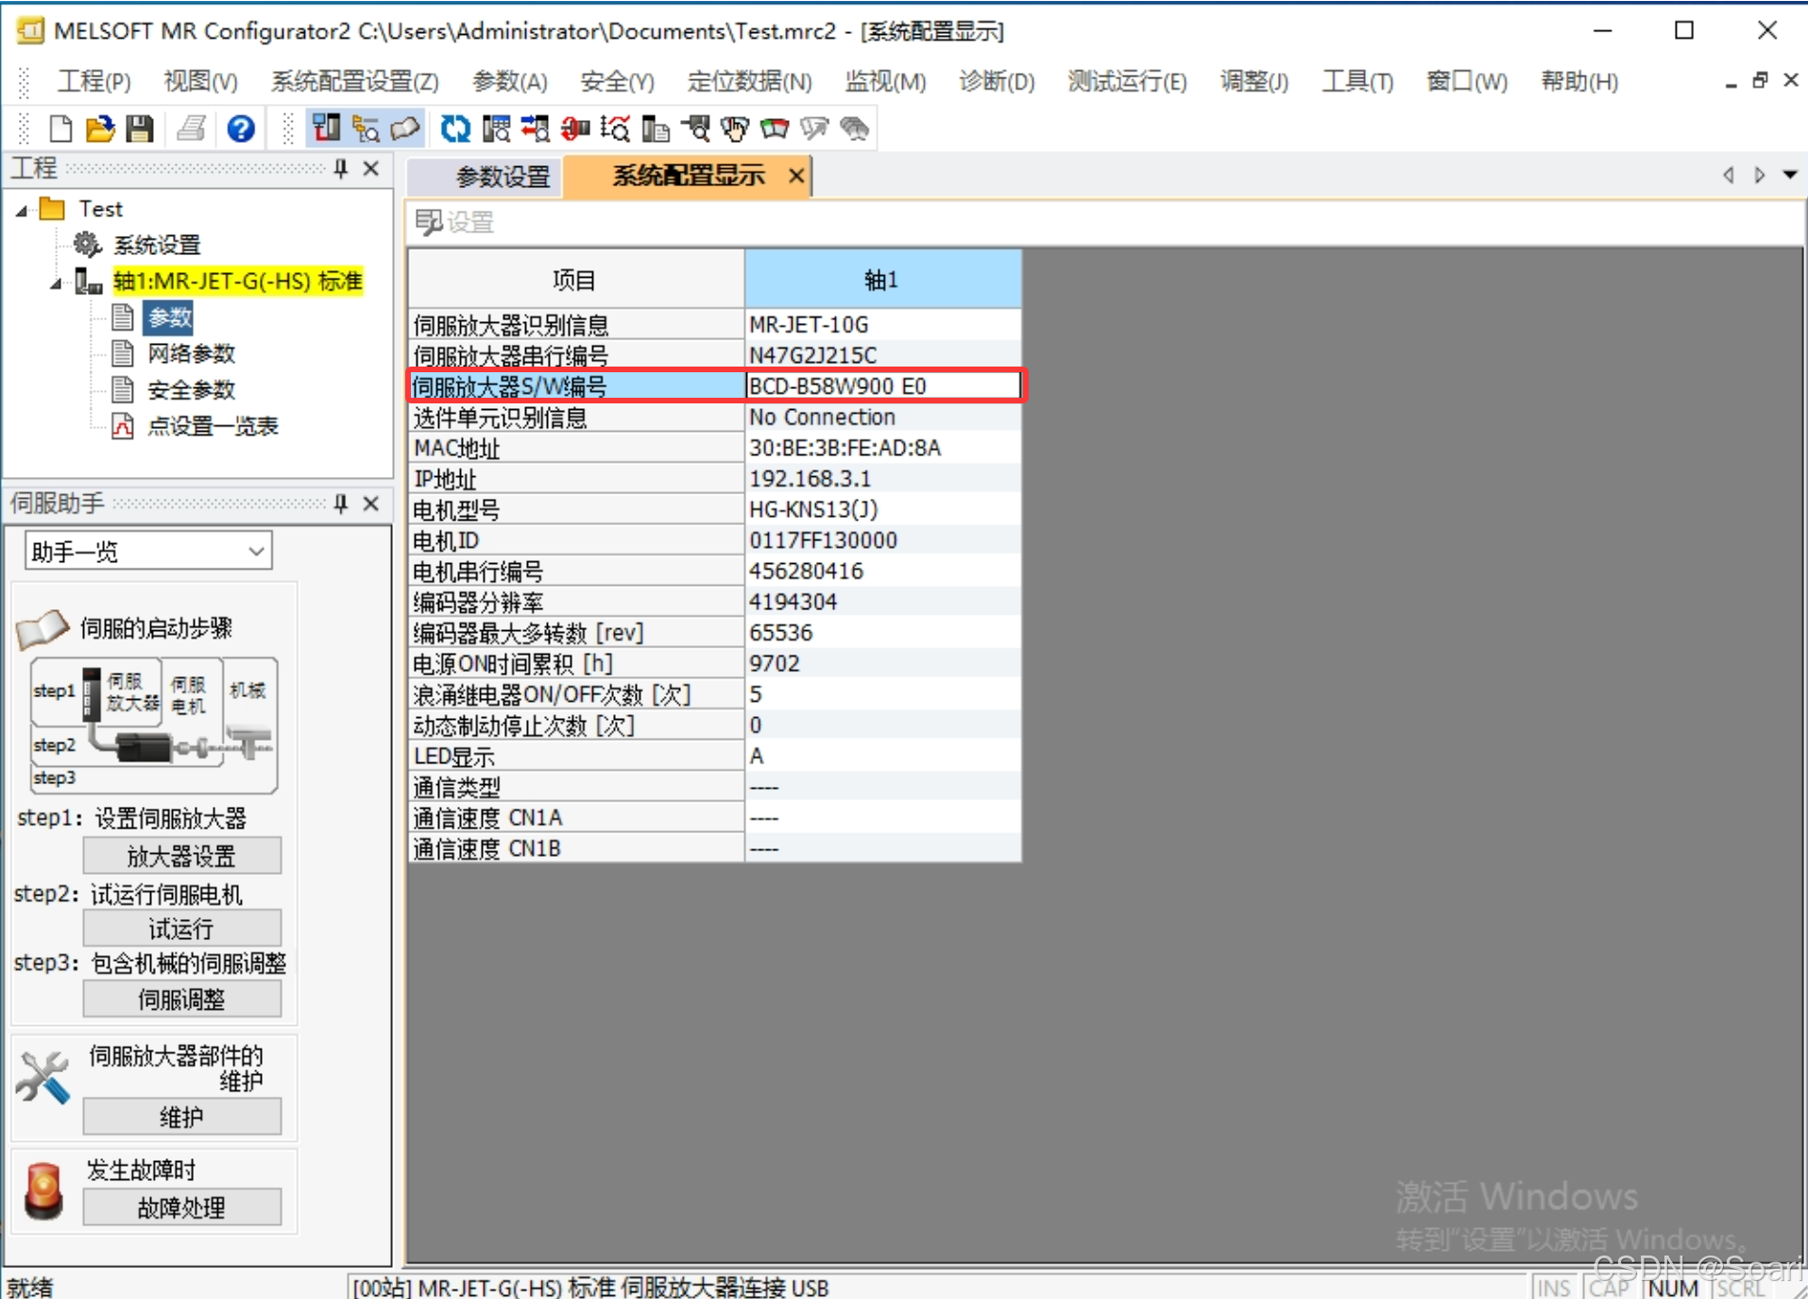Click the blue refresh arrows toolbar icon
Image resolution: width=1808 pixels, height=1299 pixels.
[455, 128]
